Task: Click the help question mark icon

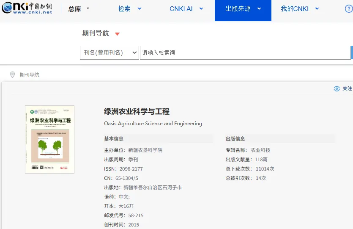Action: pos(349,9)
